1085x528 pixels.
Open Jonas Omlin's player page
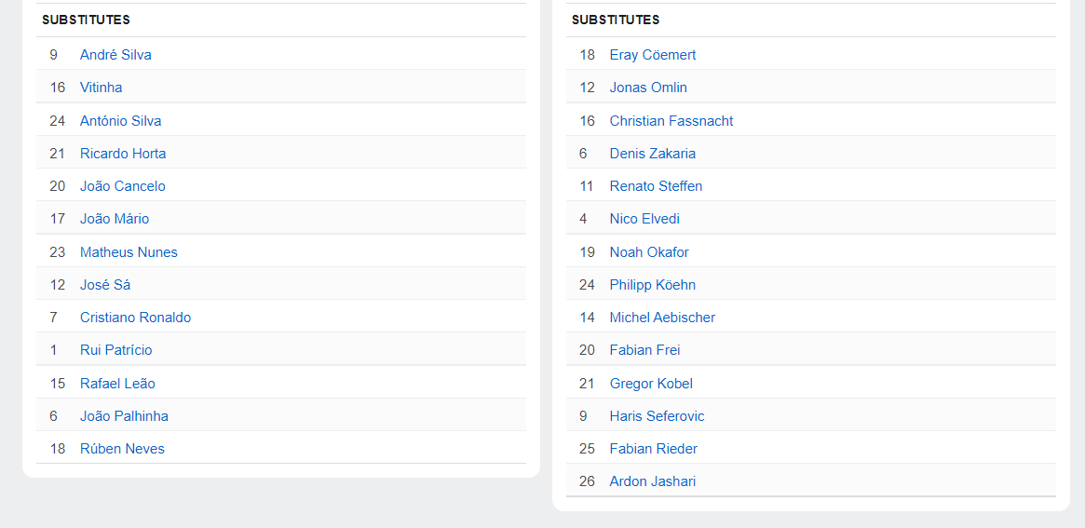coord(648,88)
